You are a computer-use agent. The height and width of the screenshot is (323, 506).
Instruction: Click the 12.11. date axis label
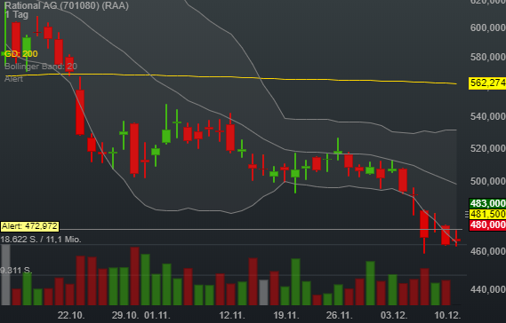pyautogui.click(x=232, y=315)
